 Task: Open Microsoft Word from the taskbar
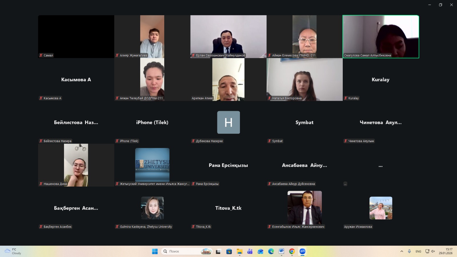[281, 251]
